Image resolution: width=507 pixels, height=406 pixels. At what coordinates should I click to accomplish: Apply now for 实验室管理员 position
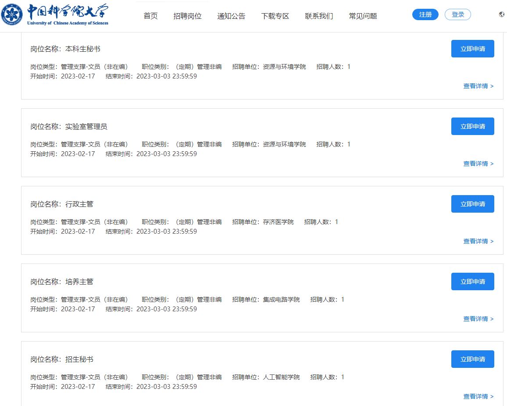[473, 126]
